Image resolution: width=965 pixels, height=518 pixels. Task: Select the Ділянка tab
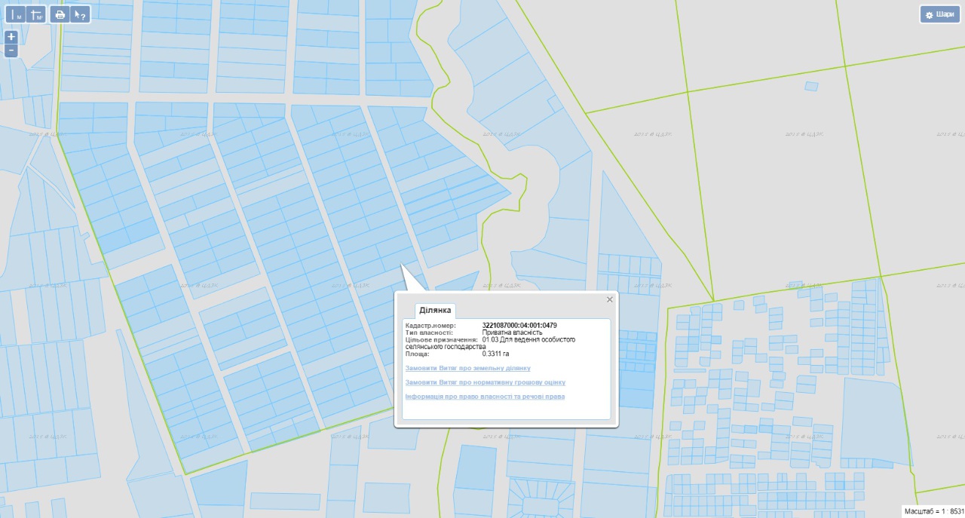[435, 310]
